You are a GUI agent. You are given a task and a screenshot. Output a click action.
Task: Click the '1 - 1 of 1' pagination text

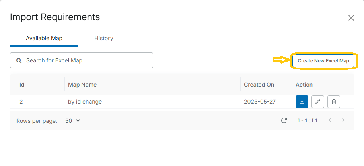point(308,120)
